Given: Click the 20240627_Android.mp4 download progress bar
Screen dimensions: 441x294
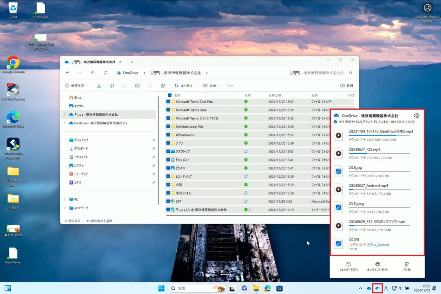Looking at the screenshot, I should (x=379, y=189).
